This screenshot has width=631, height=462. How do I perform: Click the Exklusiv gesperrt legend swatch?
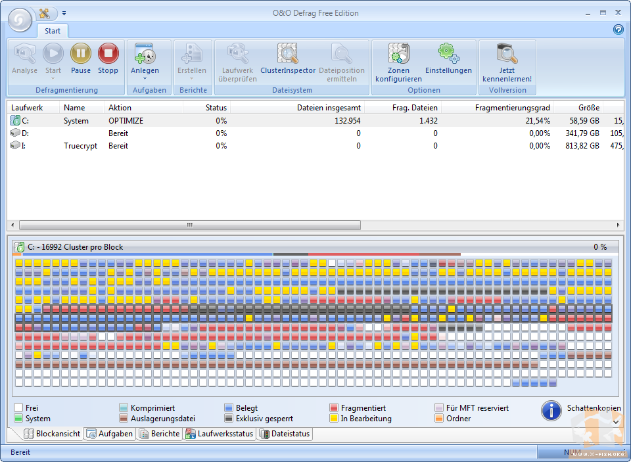229,418
